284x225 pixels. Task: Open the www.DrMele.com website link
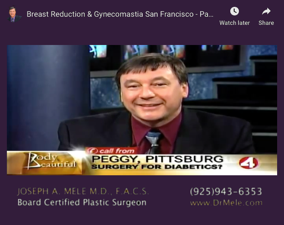[226, 203]
